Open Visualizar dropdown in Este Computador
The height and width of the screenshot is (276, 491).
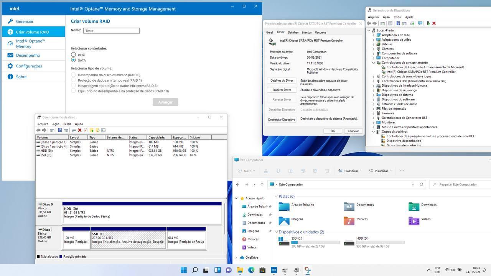click(380, 171)
